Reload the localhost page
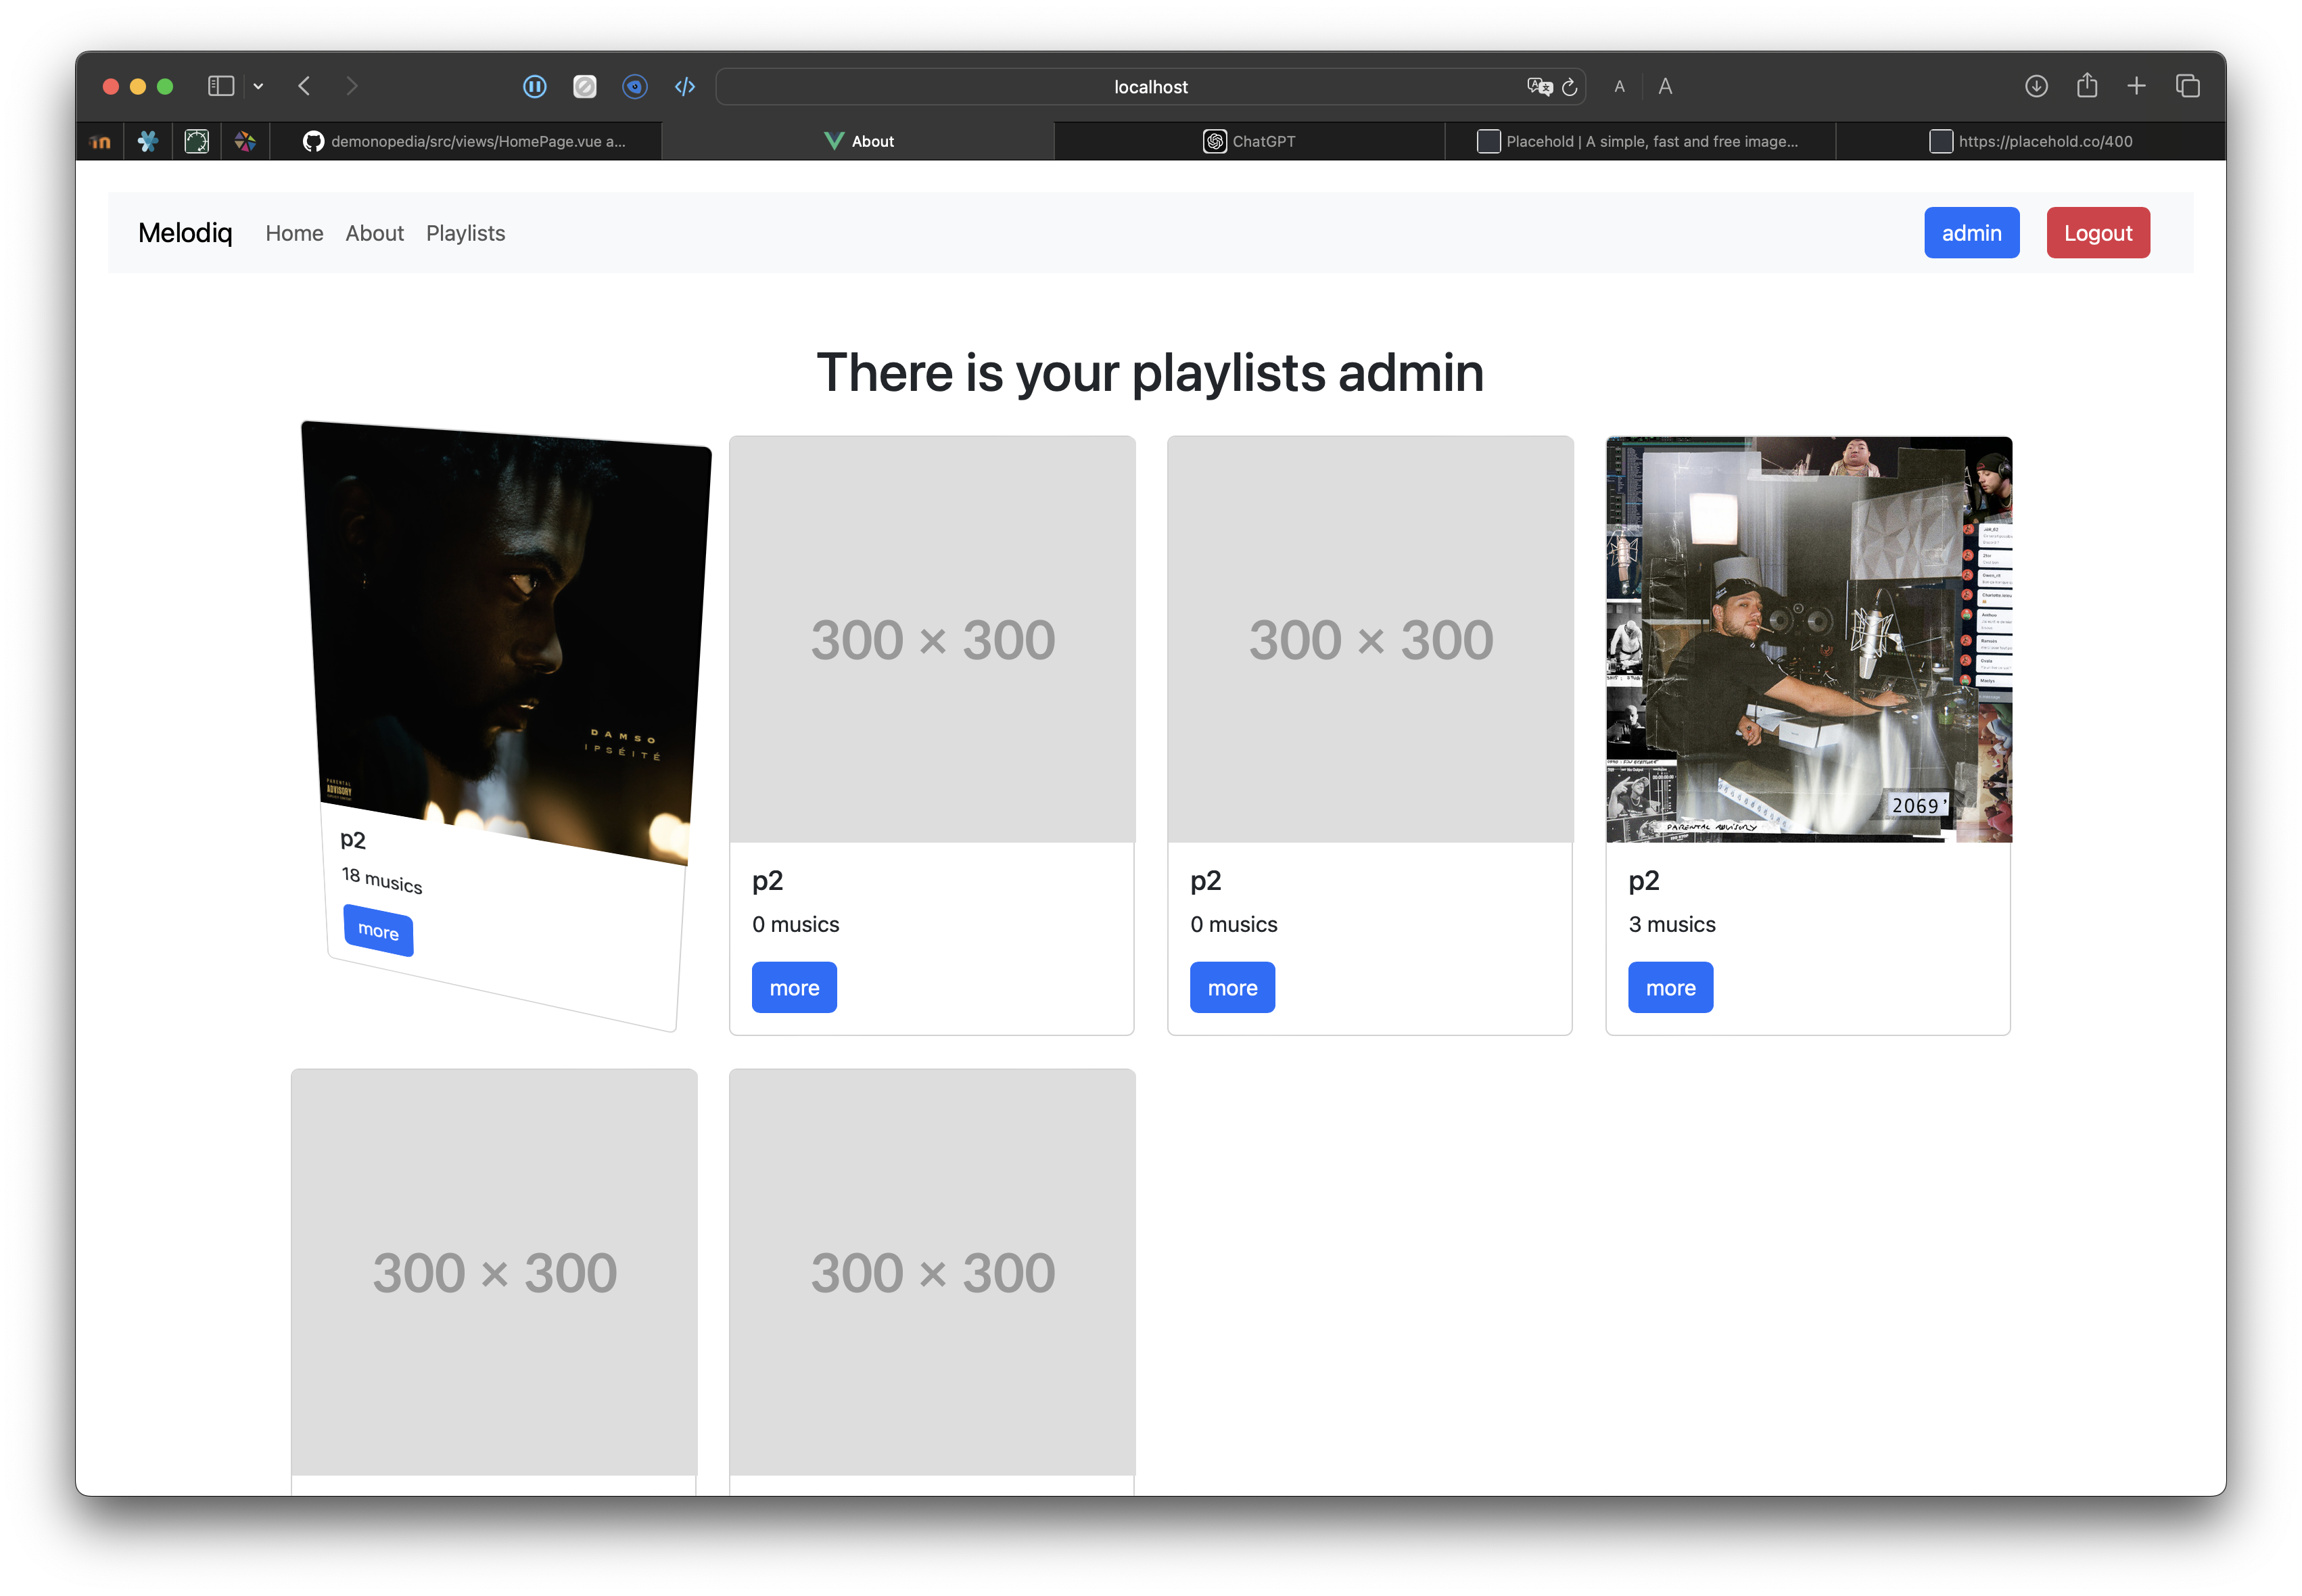This screenshot has height=1596, width=2302. click(1570, 87)
